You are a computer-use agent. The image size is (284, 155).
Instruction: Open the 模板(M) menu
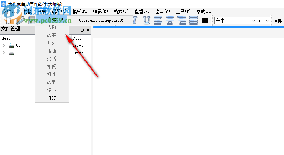[80, 11]
